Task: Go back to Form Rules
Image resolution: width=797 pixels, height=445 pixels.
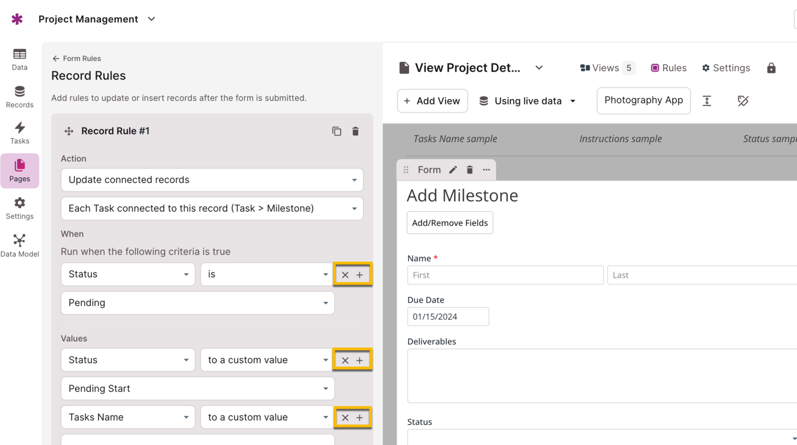Action: coord(77,58)
